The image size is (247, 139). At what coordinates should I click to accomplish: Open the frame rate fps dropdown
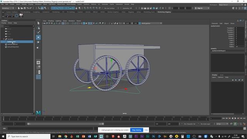[x=222, y=124]
